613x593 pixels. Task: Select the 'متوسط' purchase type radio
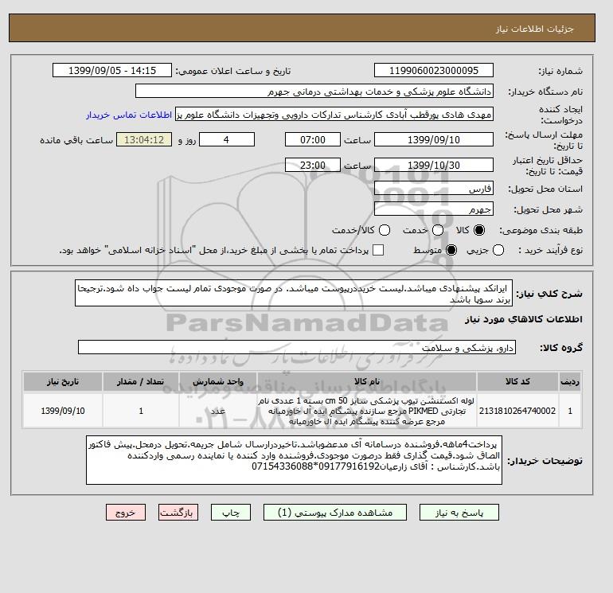[451, 250]
